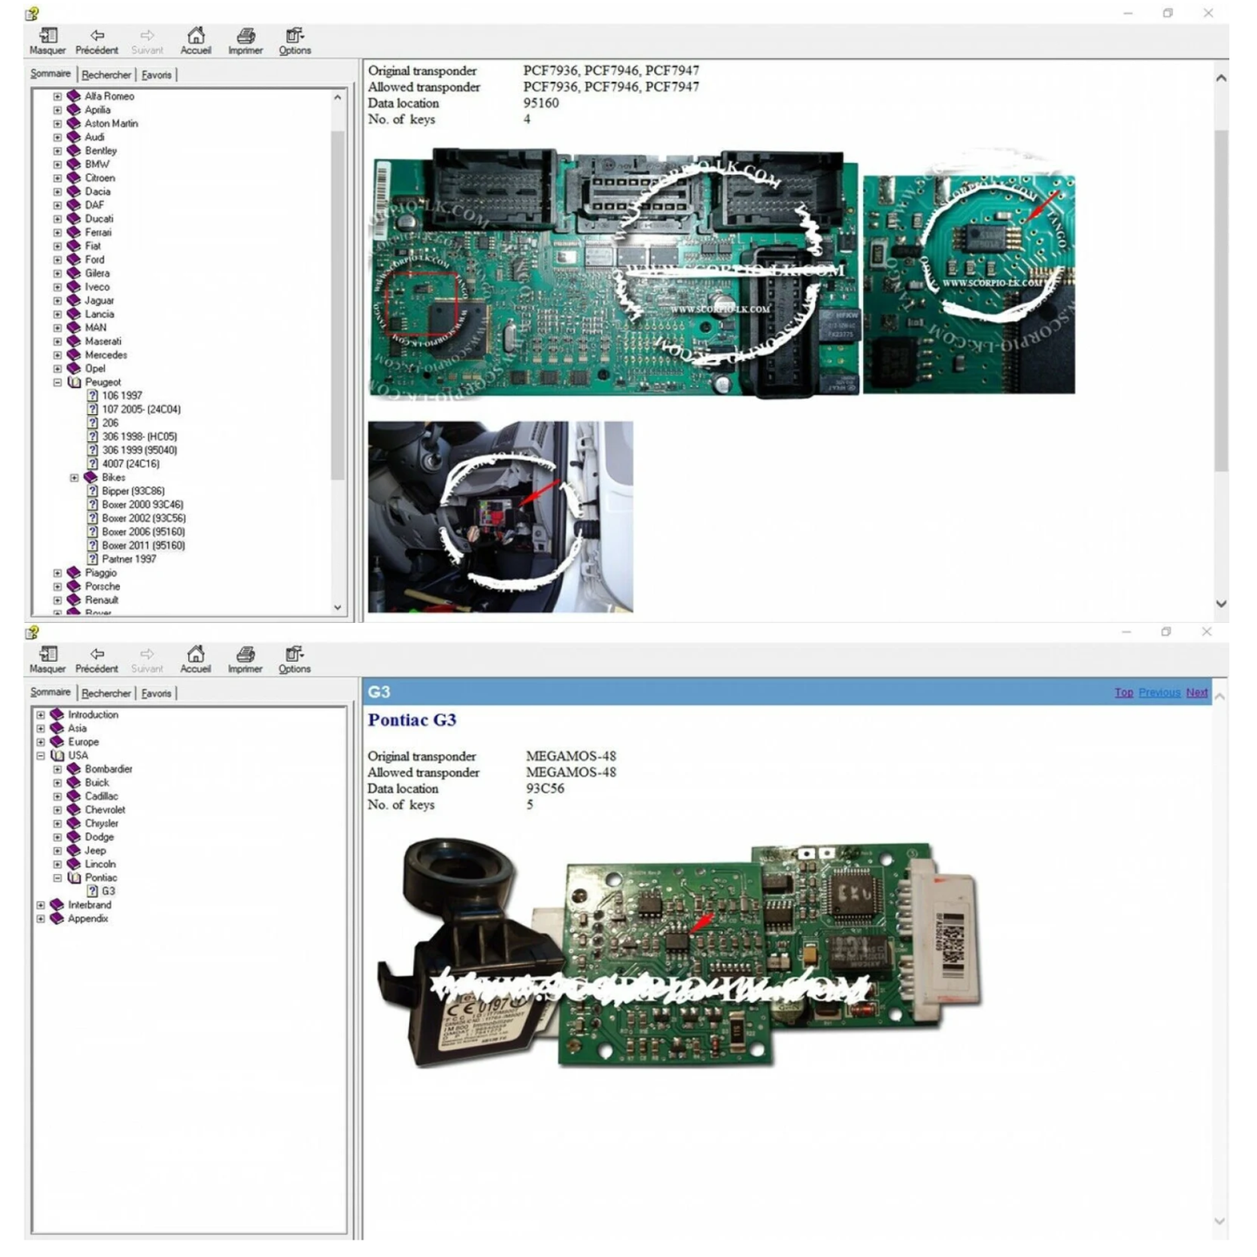Click Imprimer printer icon in bottom window
Screen dimensions: 1257x1257
[x=245, y=654]
